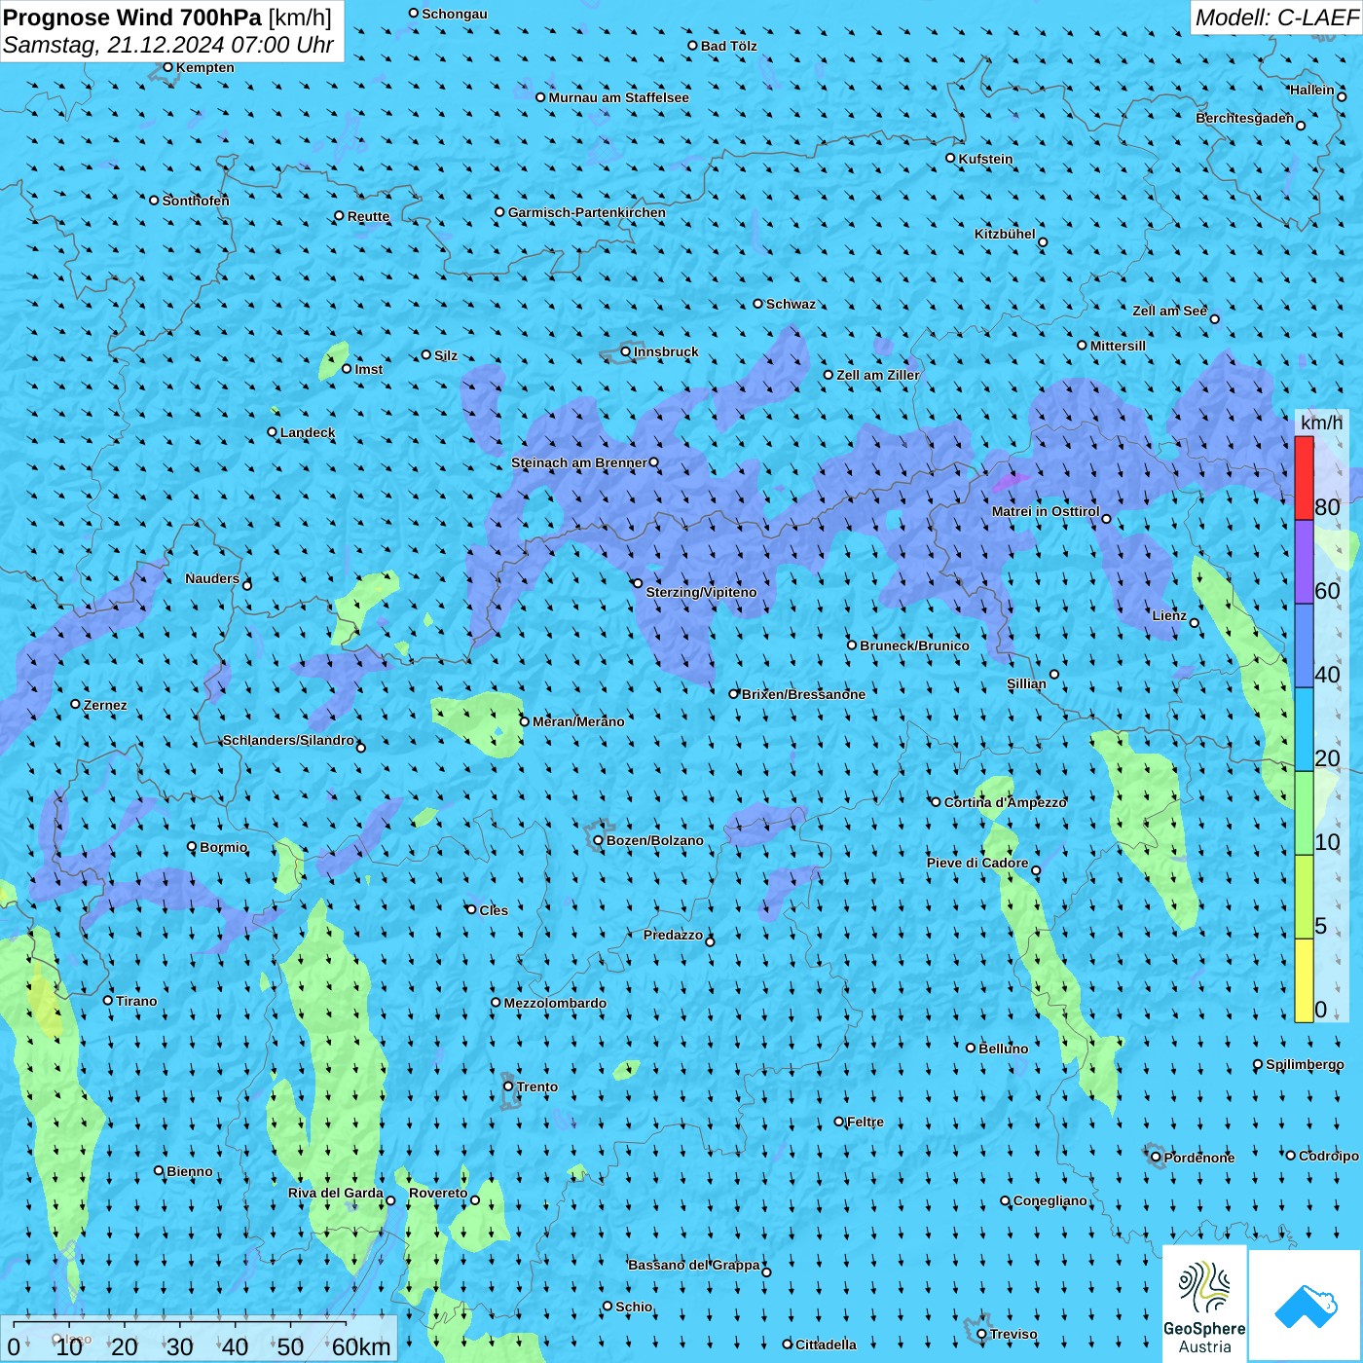Image resolution: width=1363 pixels, height=1363 pixels.
Task: Click the Meran/Merano location dot
Action: 525,721
